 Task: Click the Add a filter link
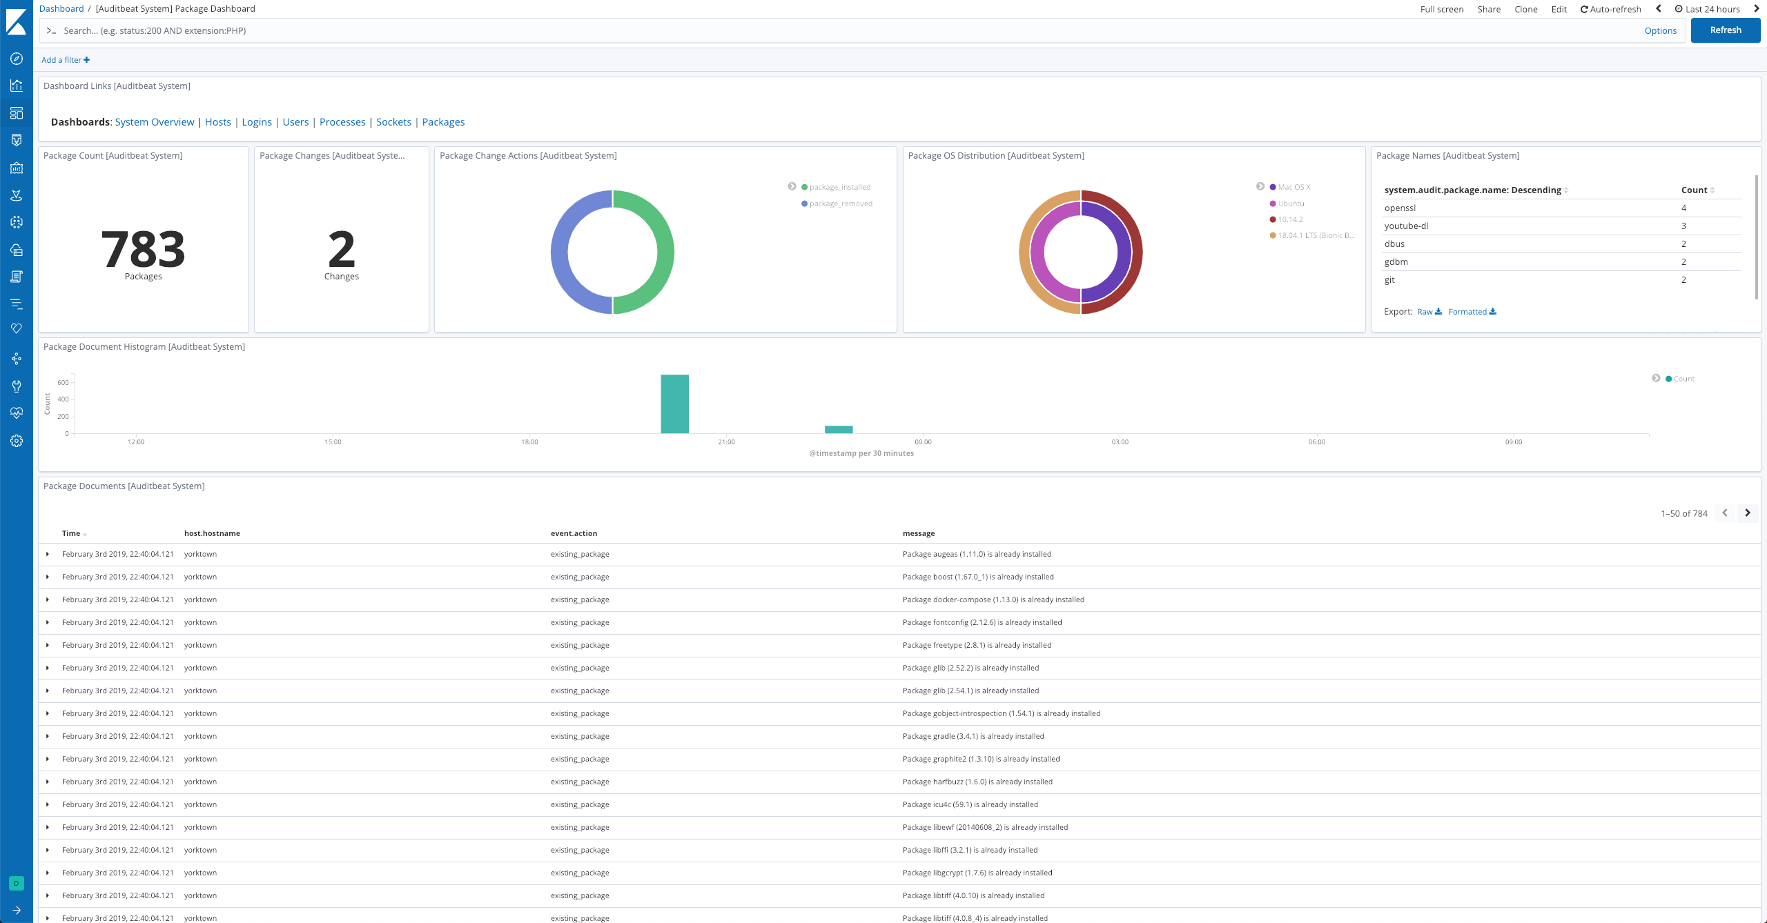(x=66, y=59)
